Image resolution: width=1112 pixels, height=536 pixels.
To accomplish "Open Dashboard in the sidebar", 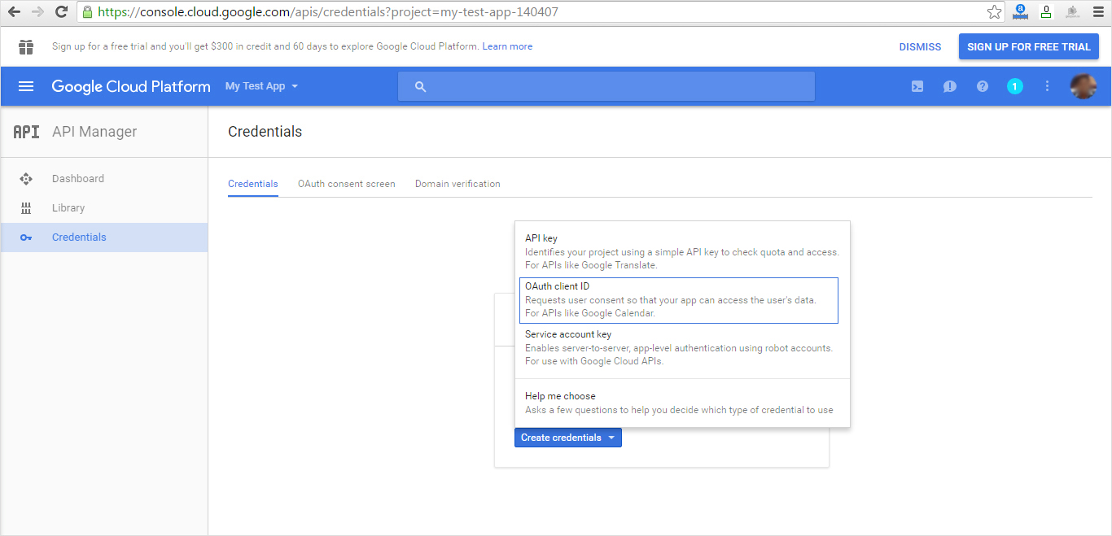I will tap(104, 179).
